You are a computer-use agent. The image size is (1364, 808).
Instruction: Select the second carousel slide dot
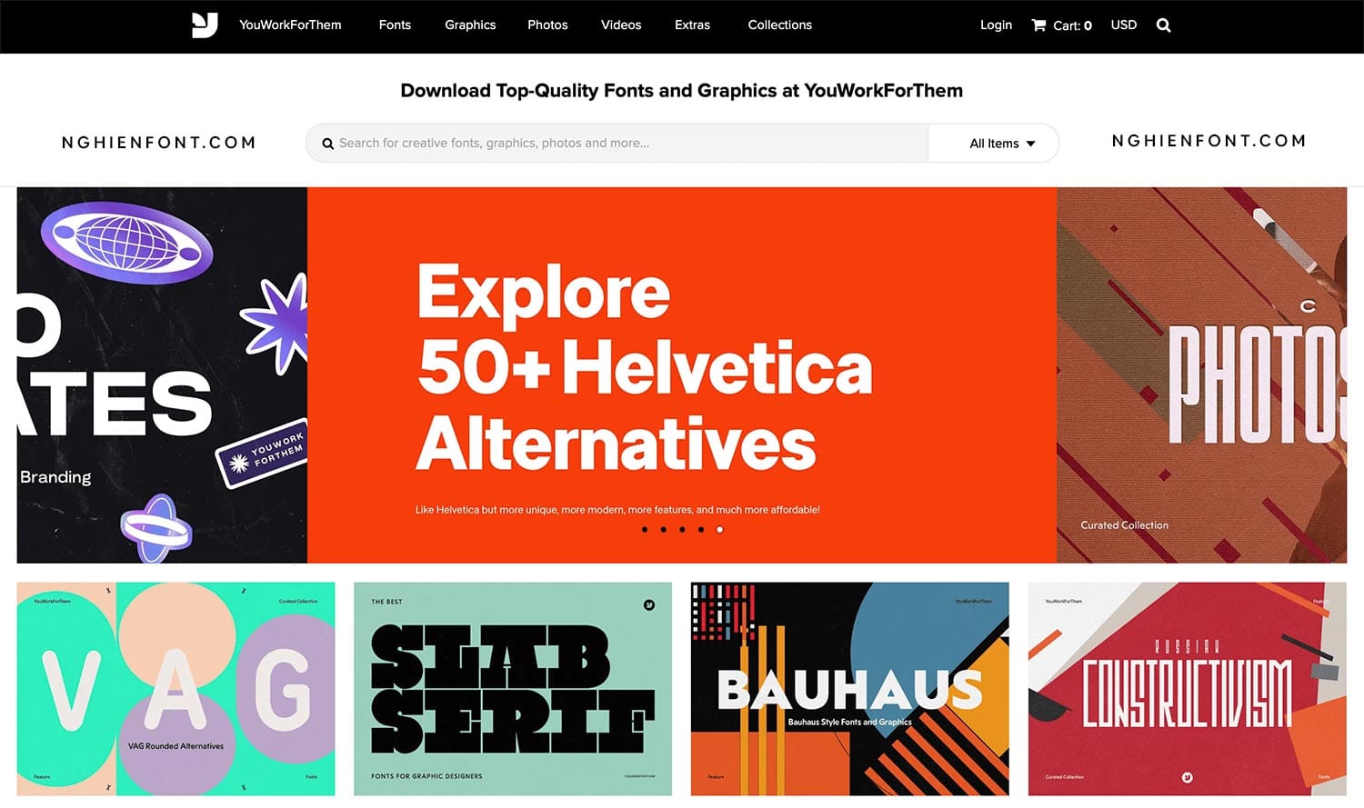click(663, 529)
